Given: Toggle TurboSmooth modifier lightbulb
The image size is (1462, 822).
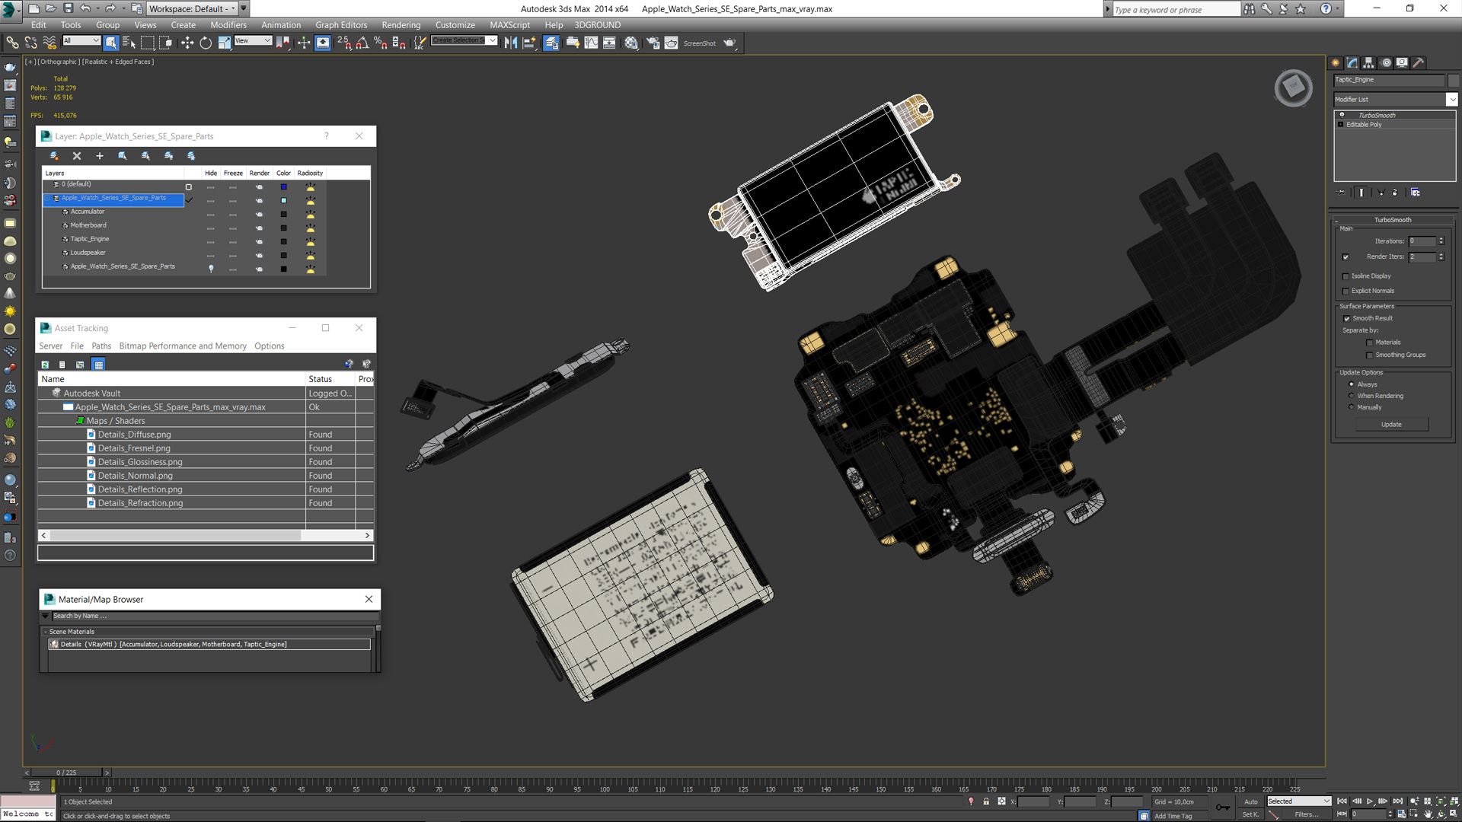Looking at the screenshot, I should (1342, 115).
